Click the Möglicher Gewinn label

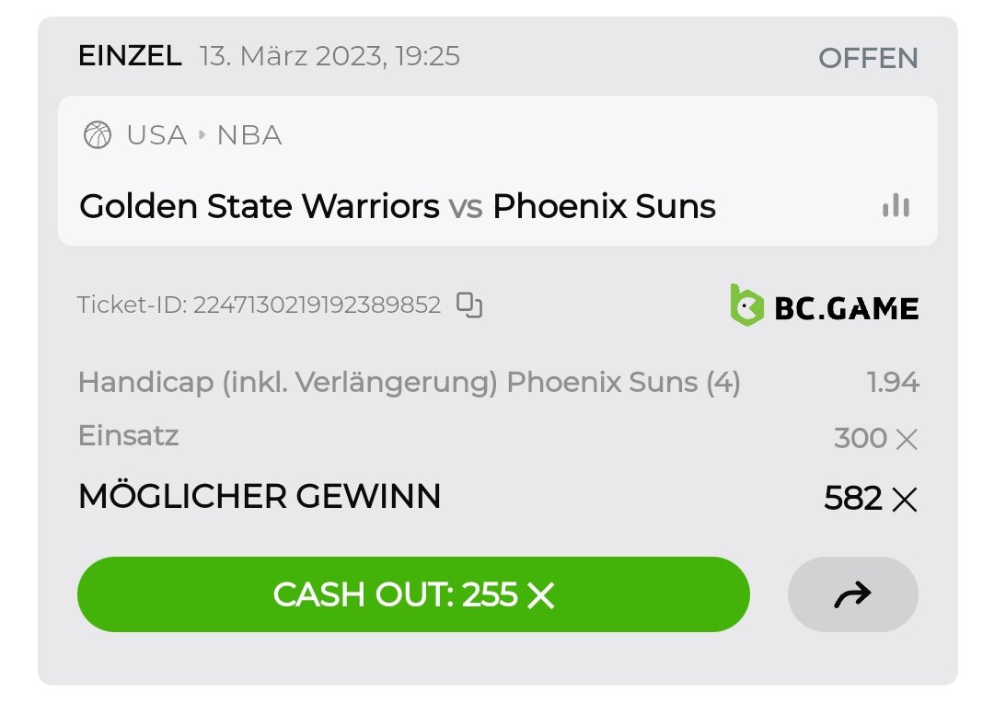(x=260, y=497)
